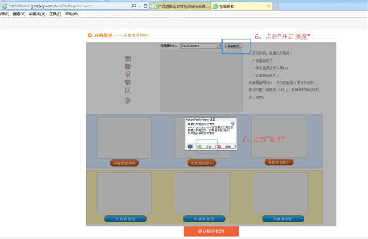This screenshot has height=239, width=368.
Task: Click the monitor privacy icon in Flash dialog
Action: coord(190,147)
